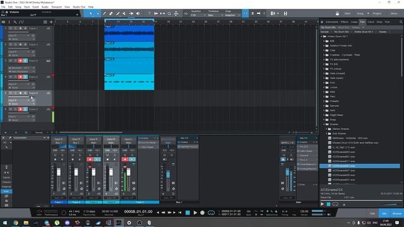Click the Bus 1 channel fader in mixer
Viewport: 404px width, 227px height.
click(168, 174)
